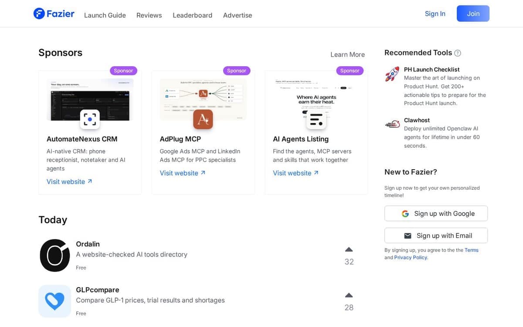Click Sign up with Google button
Image resolution: width=523 pixels, height=327 pixels.
436,214
